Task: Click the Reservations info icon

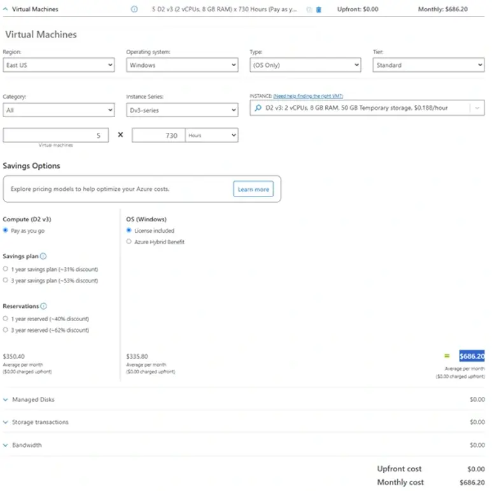Action: (44, 306)
